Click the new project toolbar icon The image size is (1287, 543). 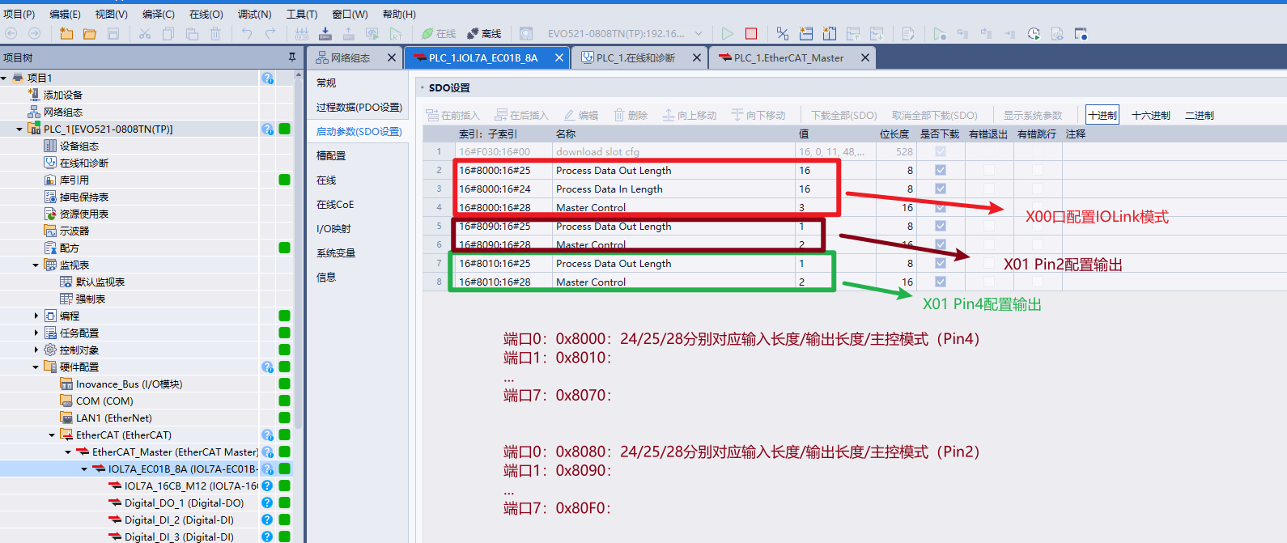tap(66, 33)
